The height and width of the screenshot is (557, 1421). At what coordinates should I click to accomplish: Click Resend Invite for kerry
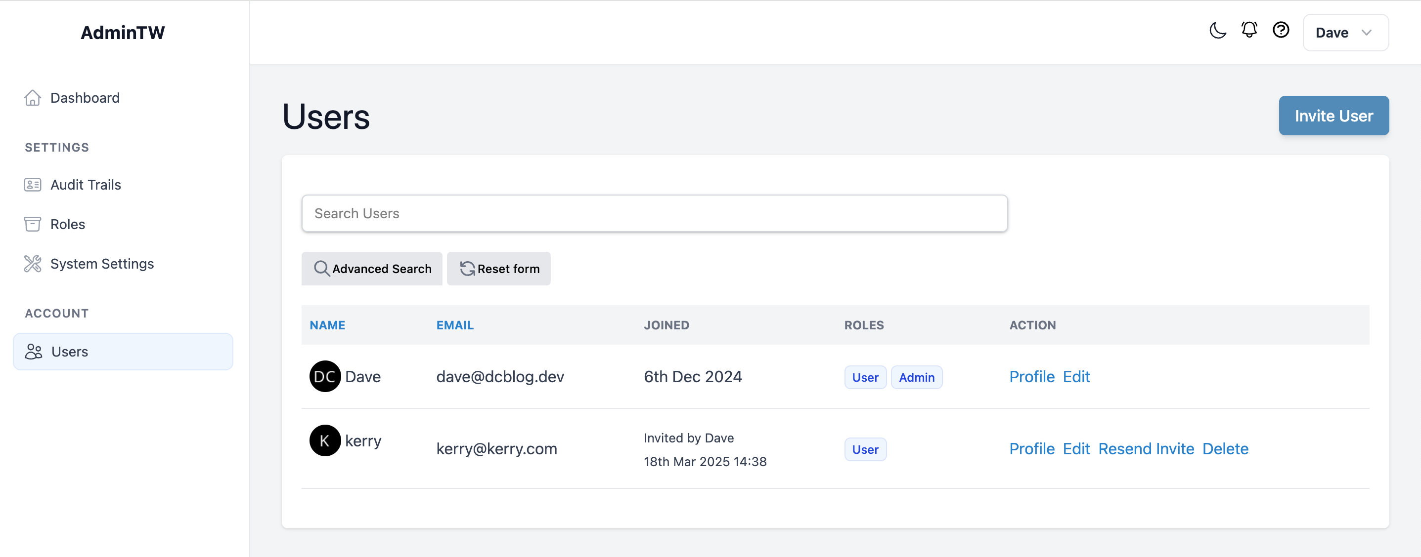click(x=1146, y=448)
